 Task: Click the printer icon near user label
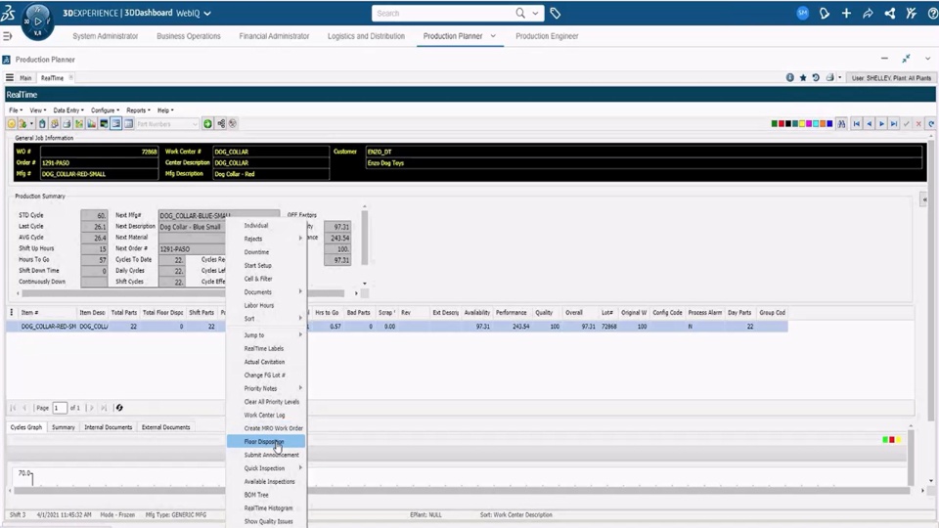tap(829, 78)
